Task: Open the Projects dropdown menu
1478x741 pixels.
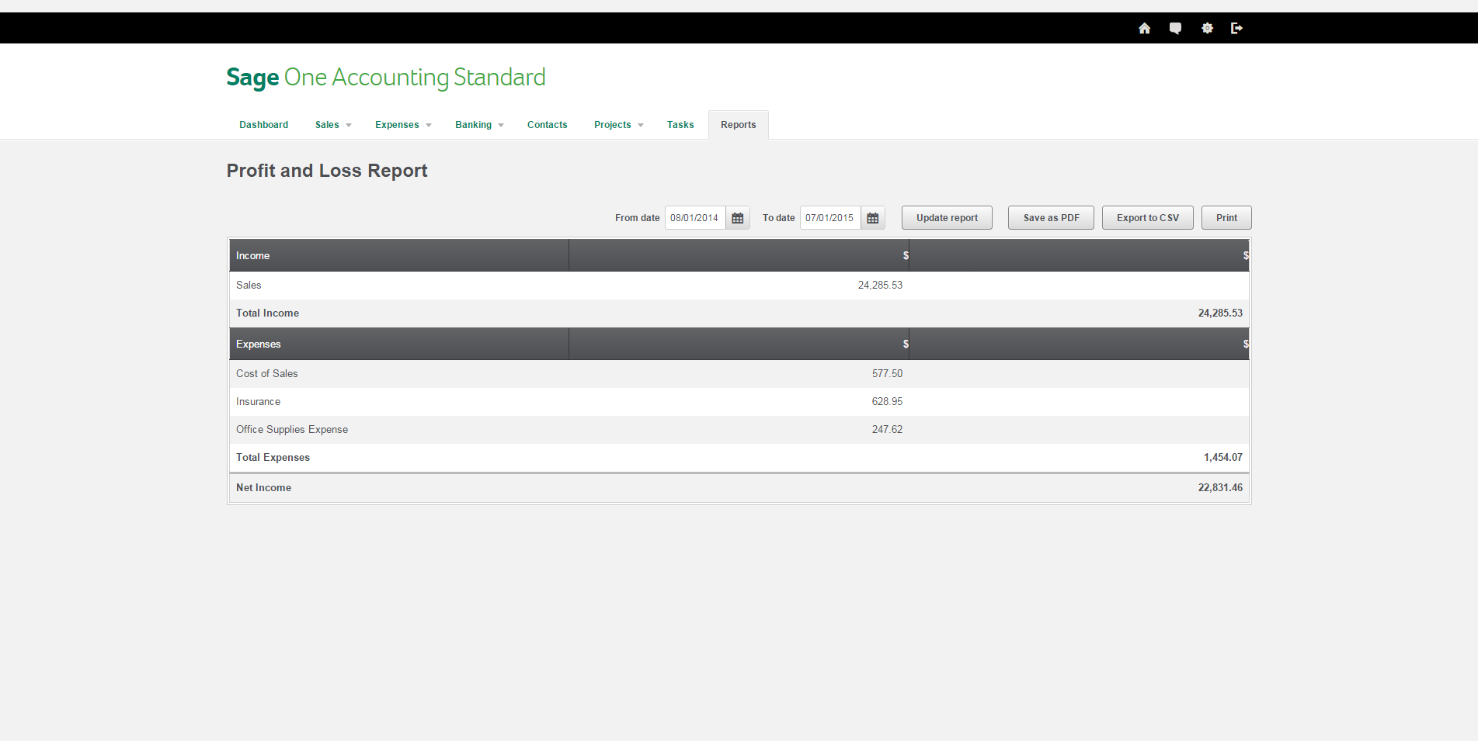Action: [x=617, y=124]
